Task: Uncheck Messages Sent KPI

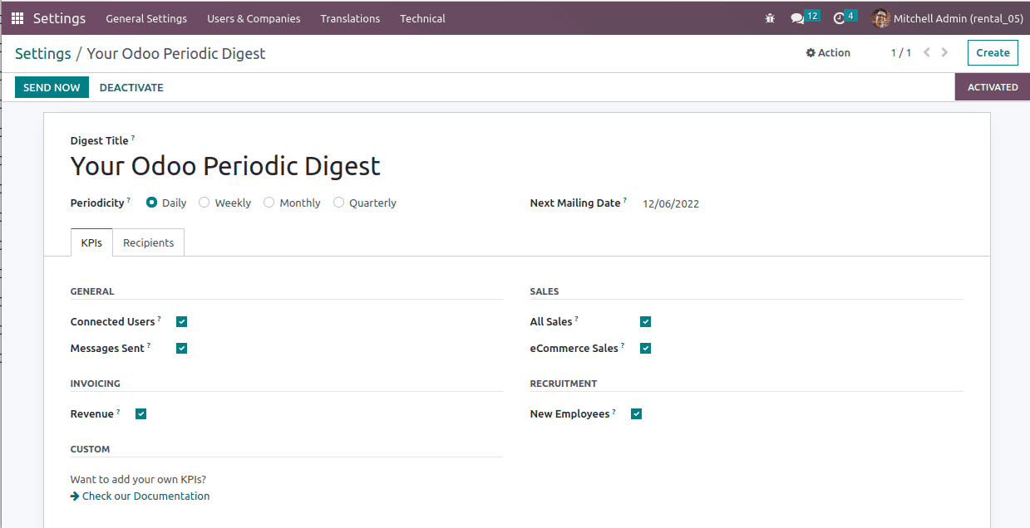Action: click(x=181, y=349)
